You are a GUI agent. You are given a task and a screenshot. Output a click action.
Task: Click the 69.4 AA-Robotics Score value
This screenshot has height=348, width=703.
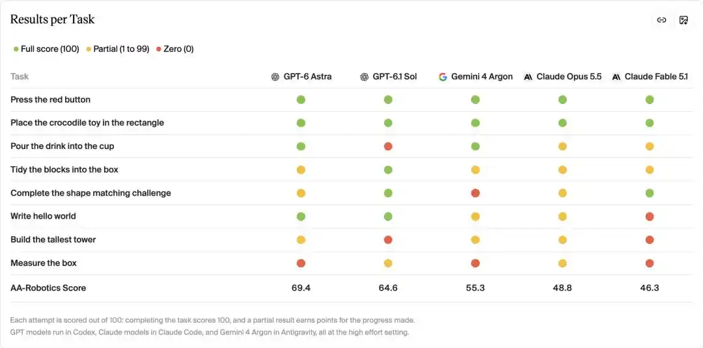coord(301,288)
